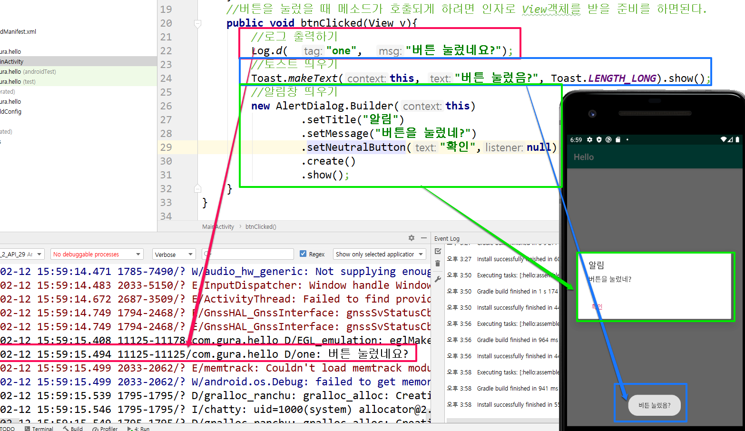Toggle the Regex checkbox in Logcat
Viewport: 745px width, 431px height.
point(303,254)
